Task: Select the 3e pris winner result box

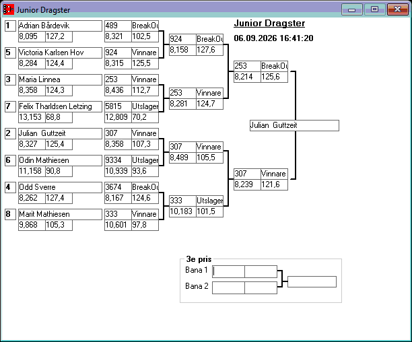Action: point(312,281)
